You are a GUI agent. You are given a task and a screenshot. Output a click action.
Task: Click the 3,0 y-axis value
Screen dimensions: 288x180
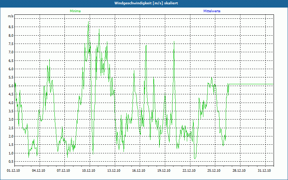[x=11, y=120]
